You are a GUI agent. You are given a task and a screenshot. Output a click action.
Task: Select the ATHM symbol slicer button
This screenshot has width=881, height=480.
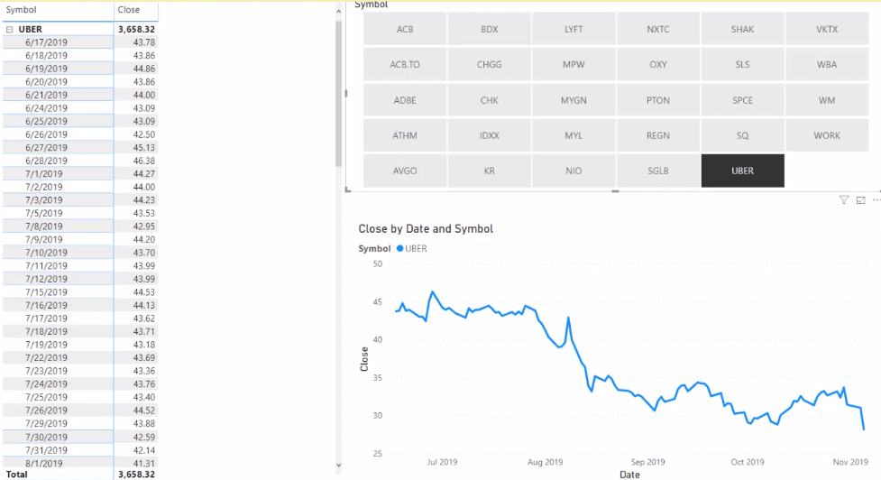click(x=405, y=135)
